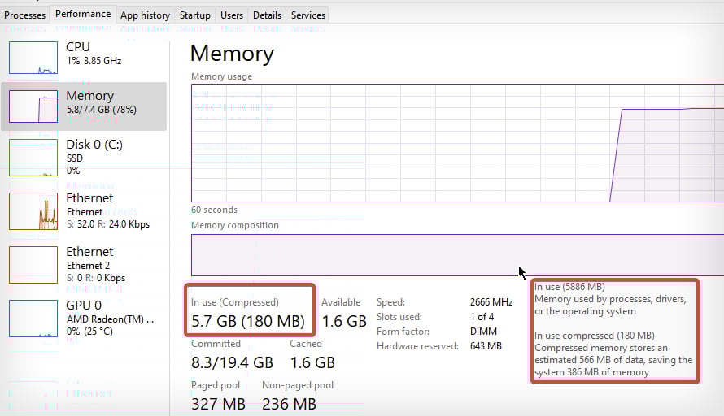Click the Memory usage graph
Screen dimensions: 724x416
point(457,143)
